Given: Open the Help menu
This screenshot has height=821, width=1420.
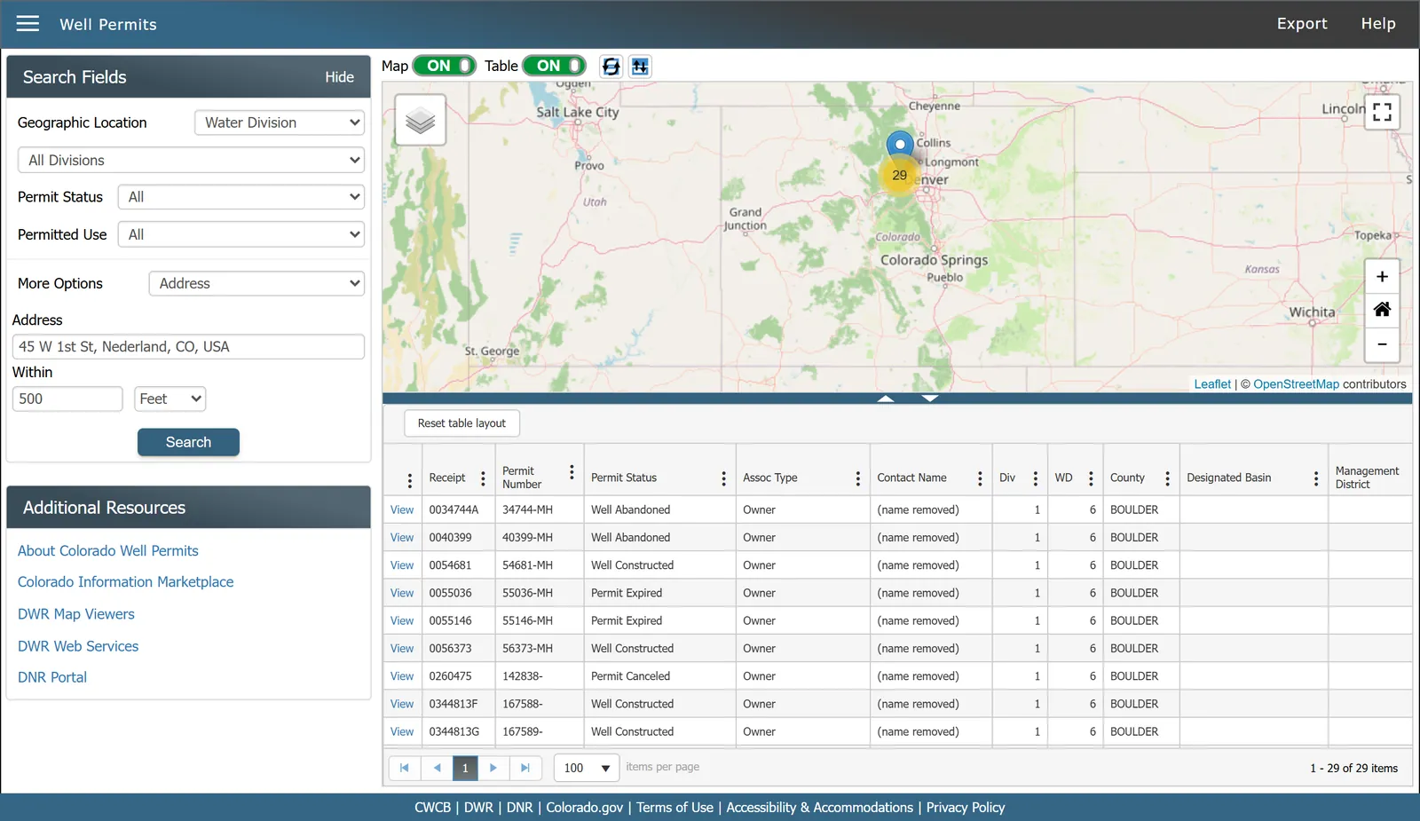Looking at the screenshot, I should pyautogui.click(x=1378, y=24).
